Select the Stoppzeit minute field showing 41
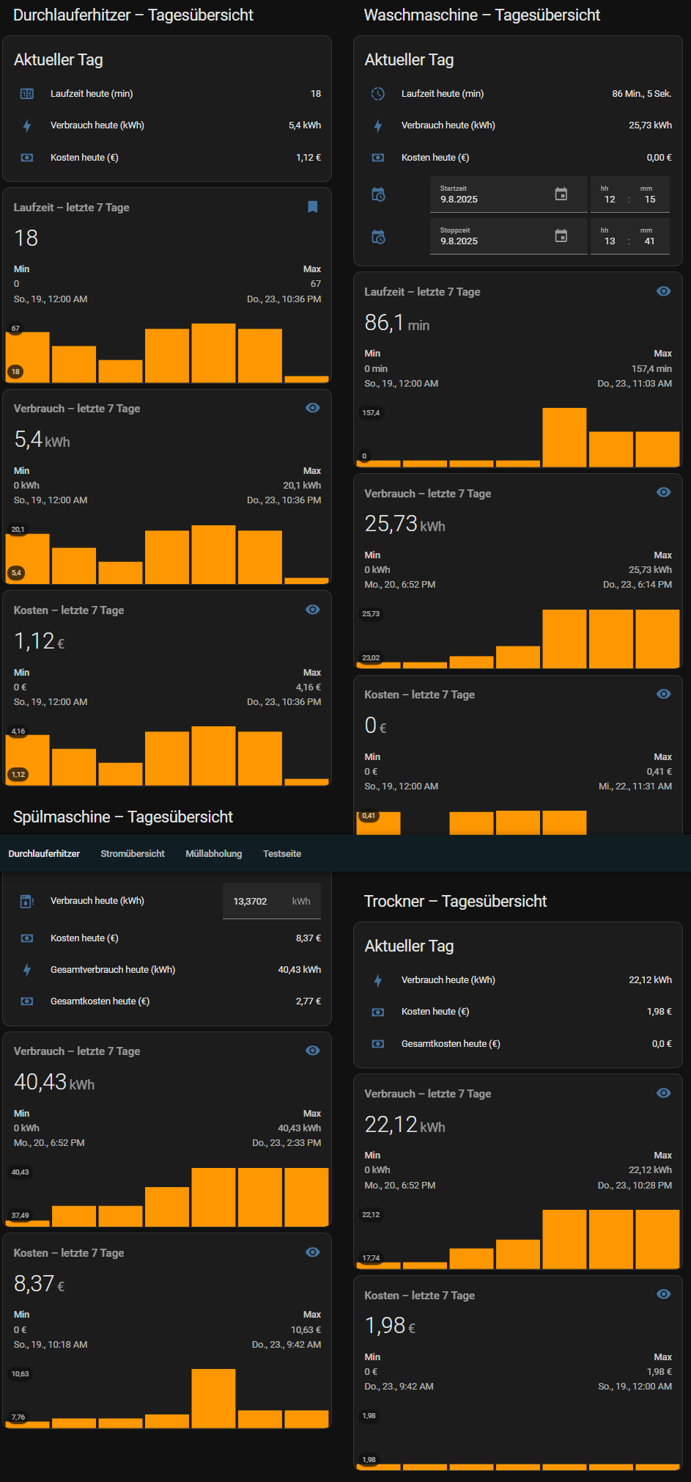691x1482 pixels. pos(649,241)
